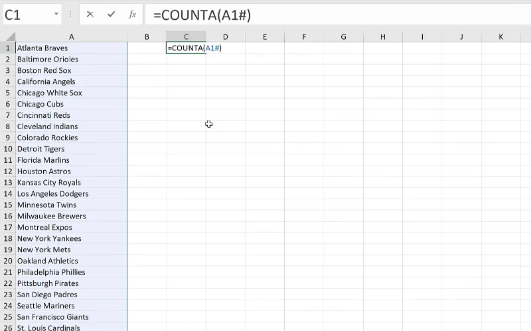Select column C header
The image size is (531, 331).
point(186,36)
